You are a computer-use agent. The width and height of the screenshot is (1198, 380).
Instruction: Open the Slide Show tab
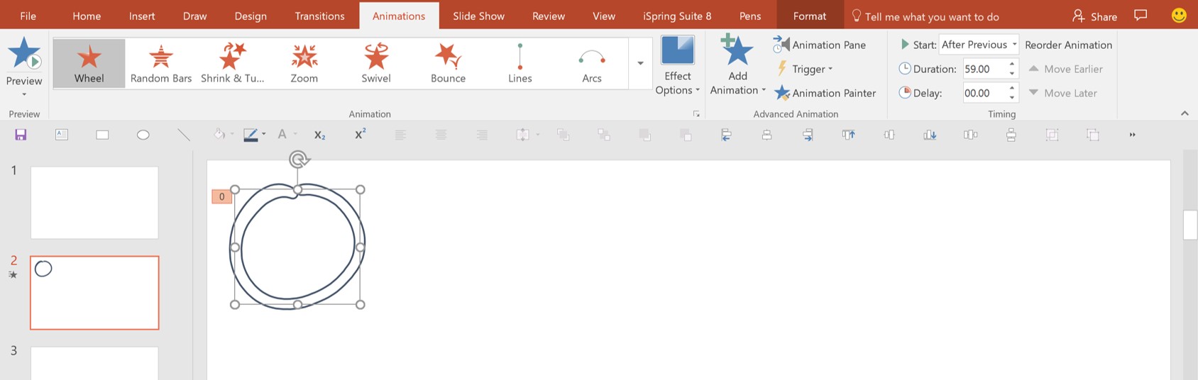click(478, 16)
